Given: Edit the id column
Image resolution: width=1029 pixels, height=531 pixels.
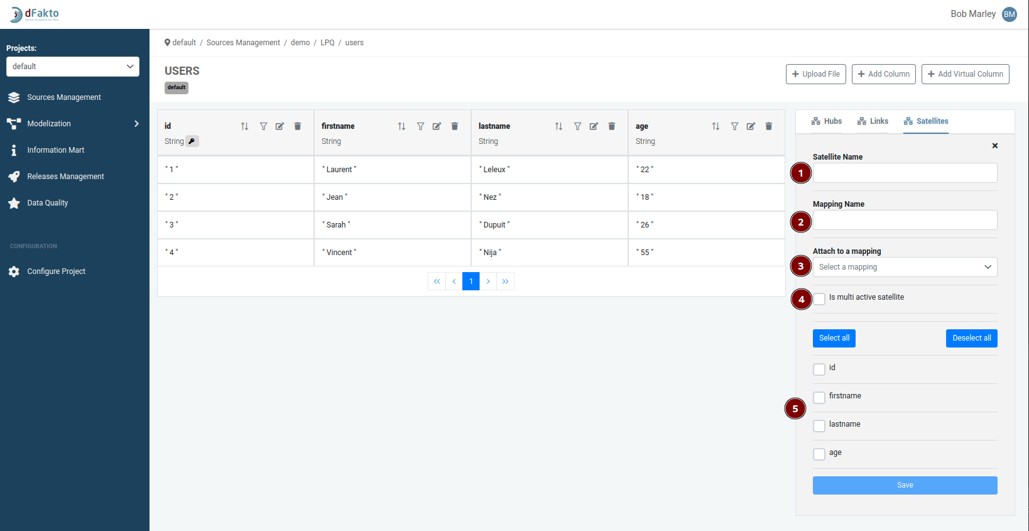Looking at the screenshot, I should 280,126.
